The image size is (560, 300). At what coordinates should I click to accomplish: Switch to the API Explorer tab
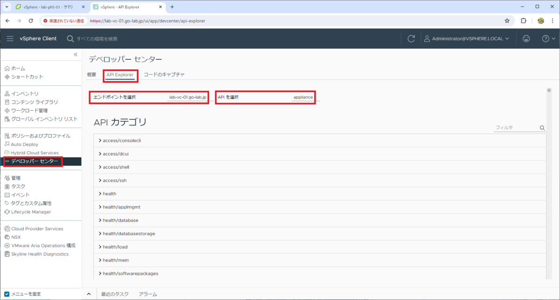pyautogui.click(x=120, y=75)
